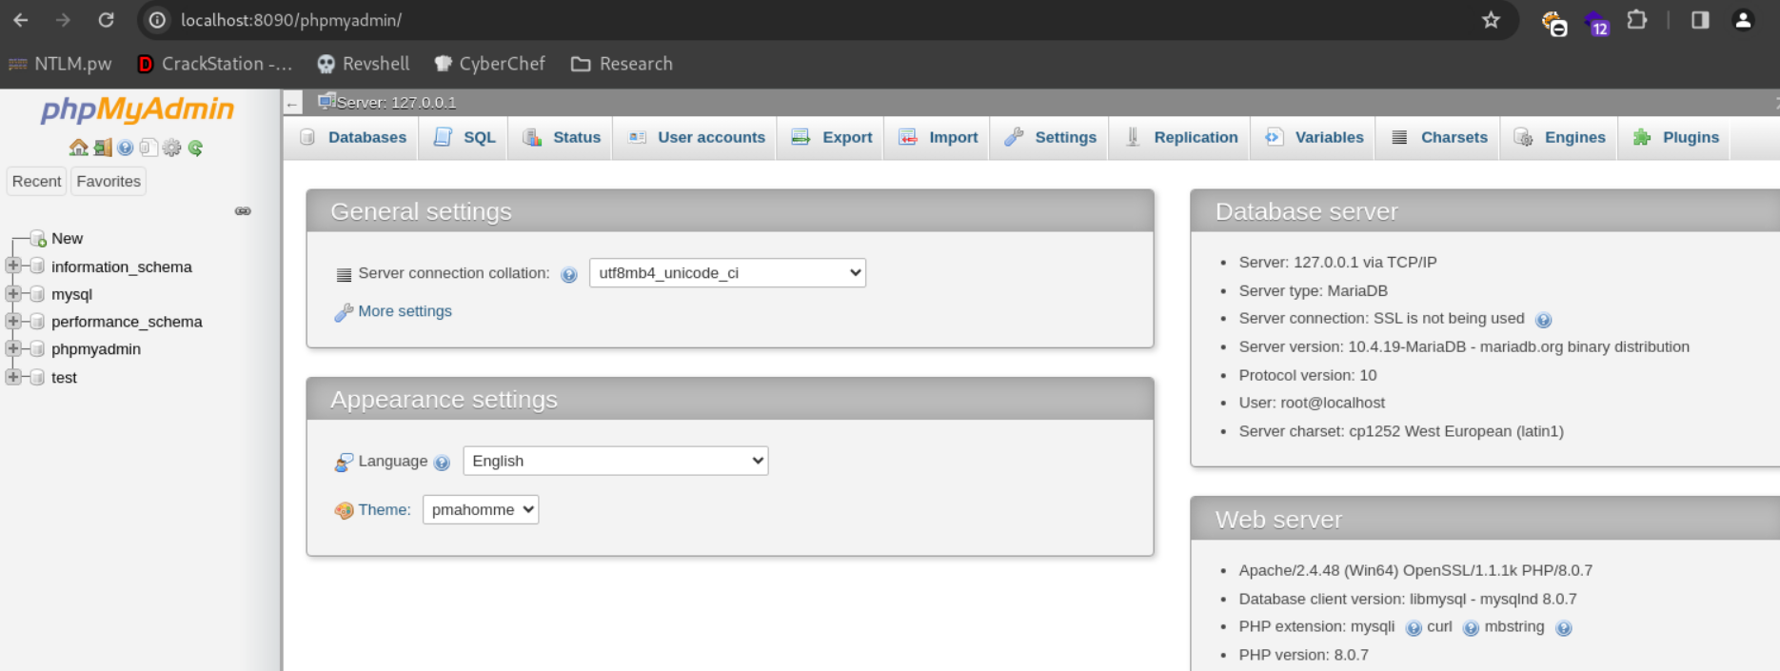
Task: Click the server icon in breadcrumb bar
Action: (326, 101)
